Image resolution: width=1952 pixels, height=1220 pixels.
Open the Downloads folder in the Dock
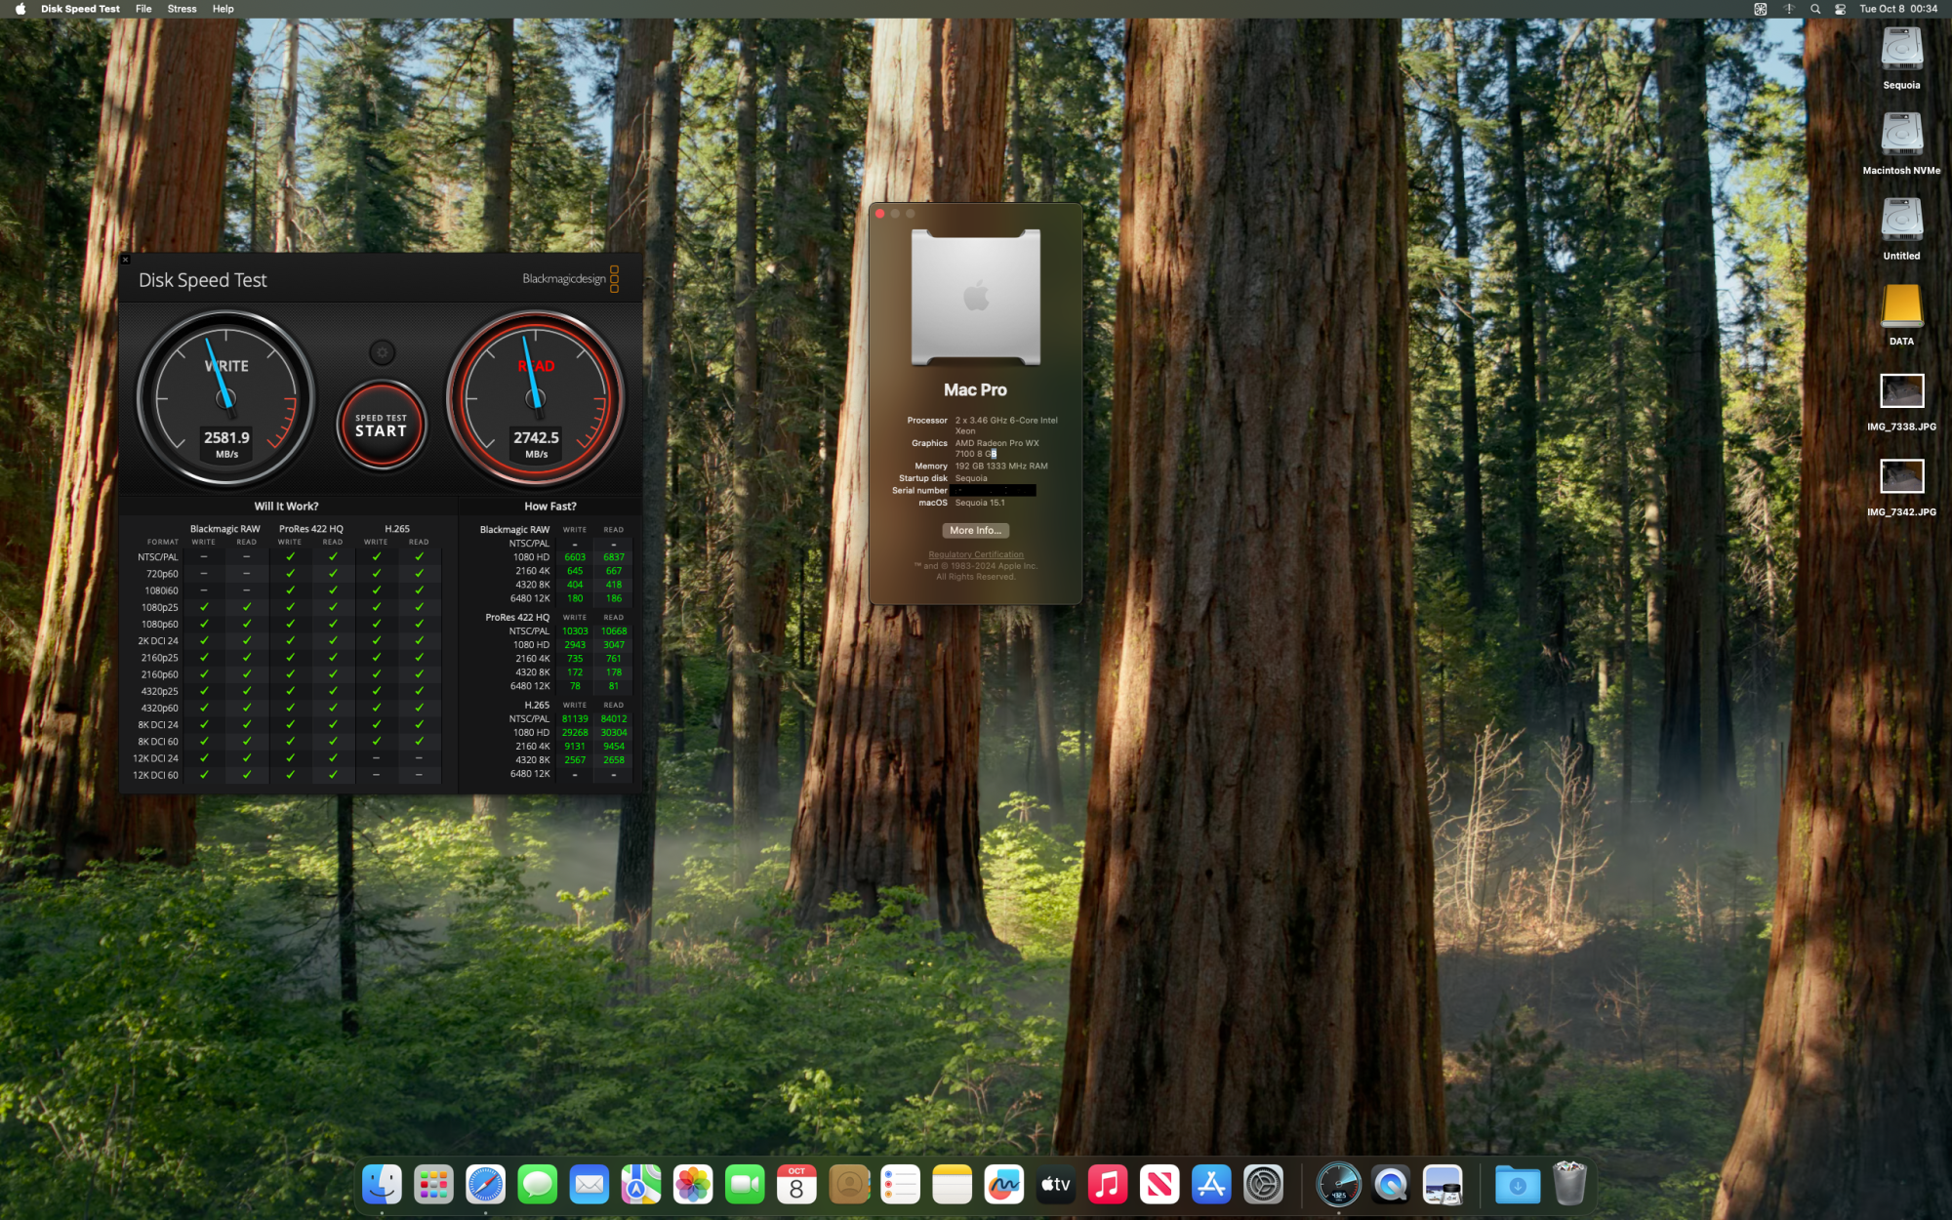[1517, 1185]
